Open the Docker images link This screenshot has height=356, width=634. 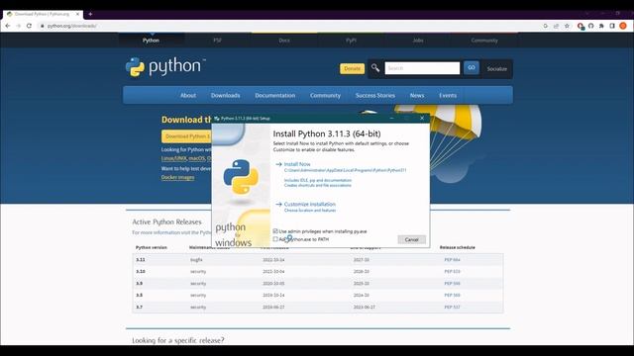pyautogui.click(x=177, y=177)
